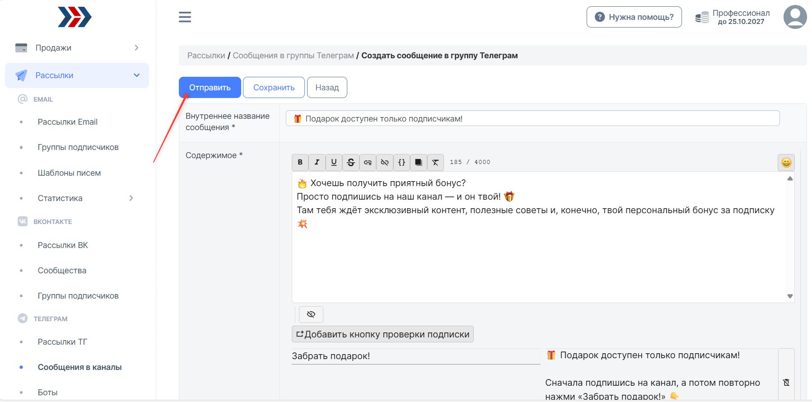Click the Отправить button
The width and height of the screenshot is (812, 402).
210,88
